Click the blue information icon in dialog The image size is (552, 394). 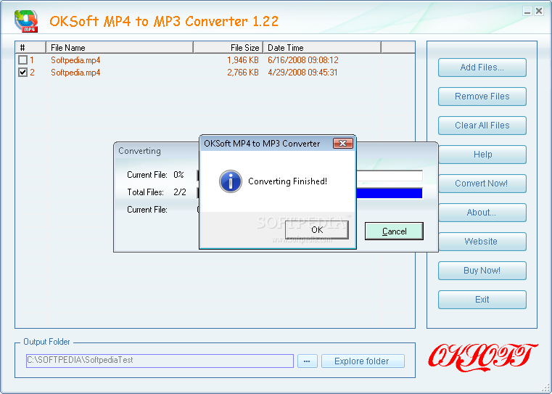tap(231, 181)
